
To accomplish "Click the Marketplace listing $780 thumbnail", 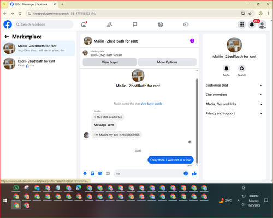I will (85, 53).
